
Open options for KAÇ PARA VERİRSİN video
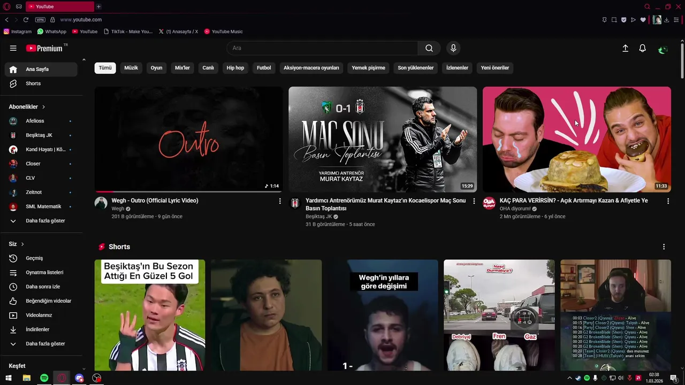pyautogui.click(x=668, y=201)
